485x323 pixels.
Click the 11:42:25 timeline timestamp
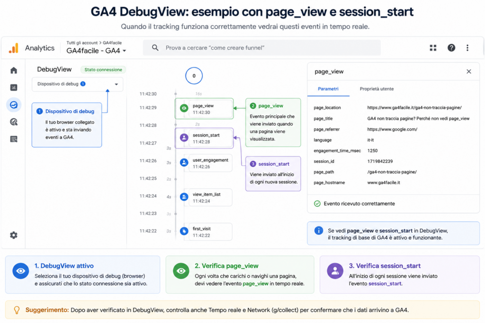148,178
